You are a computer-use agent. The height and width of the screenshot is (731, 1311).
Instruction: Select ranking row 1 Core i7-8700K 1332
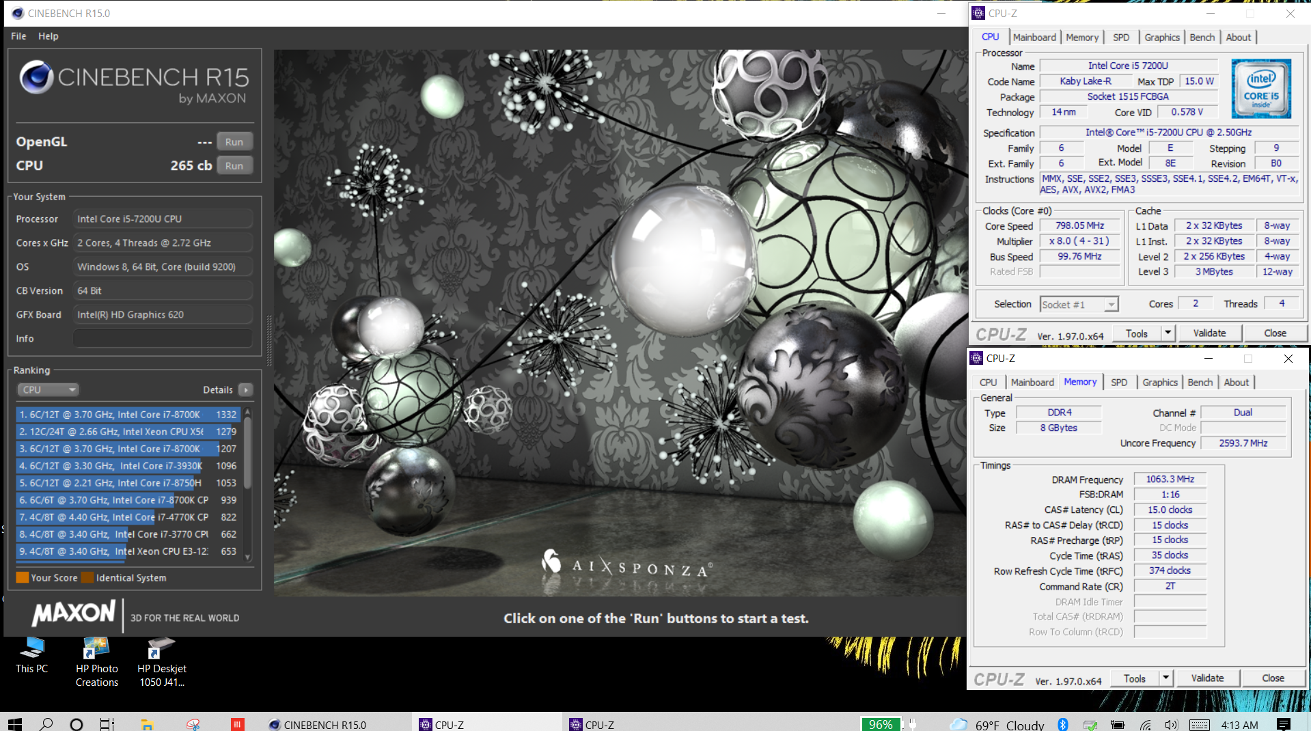[128, 415]
